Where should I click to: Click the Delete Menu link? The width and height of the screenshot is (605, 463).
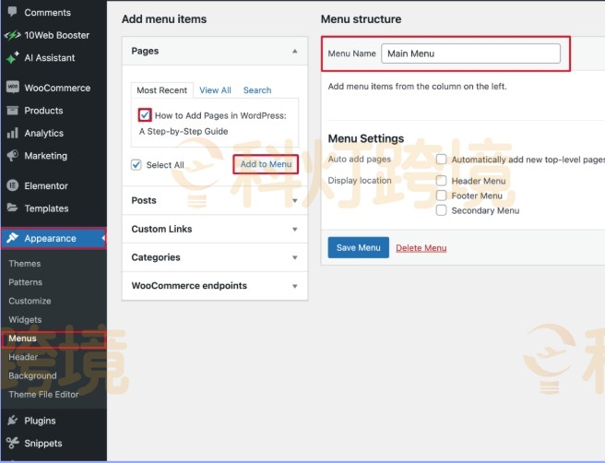coord(421,248)
